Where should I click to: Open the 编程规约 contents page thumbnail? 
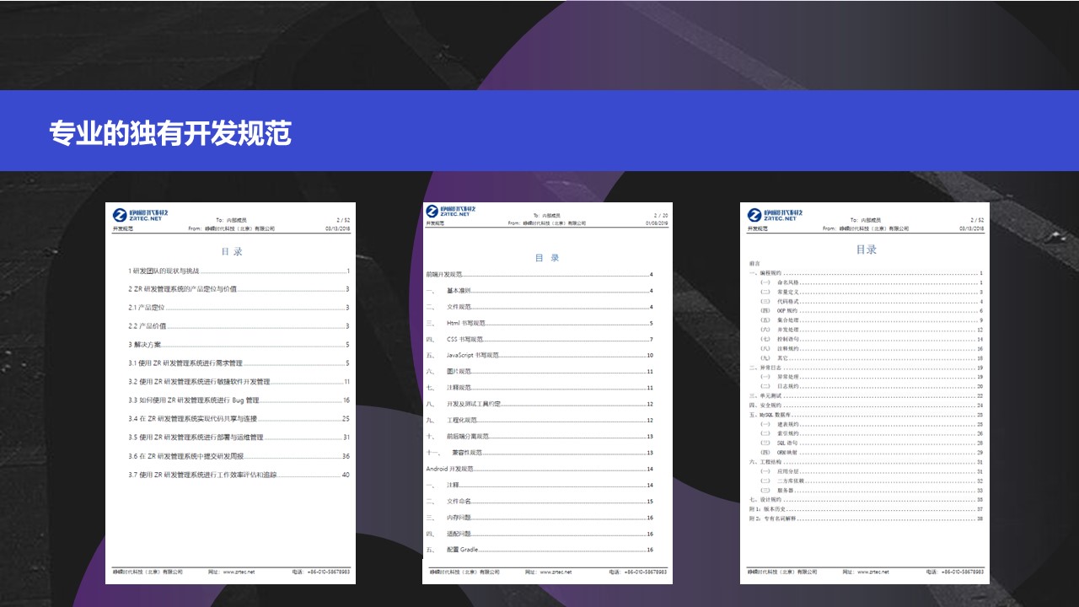865,393
